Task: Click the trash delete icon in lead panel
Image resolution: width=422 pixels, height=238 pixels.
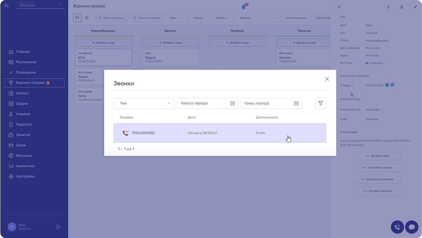Action: point(402,7)
